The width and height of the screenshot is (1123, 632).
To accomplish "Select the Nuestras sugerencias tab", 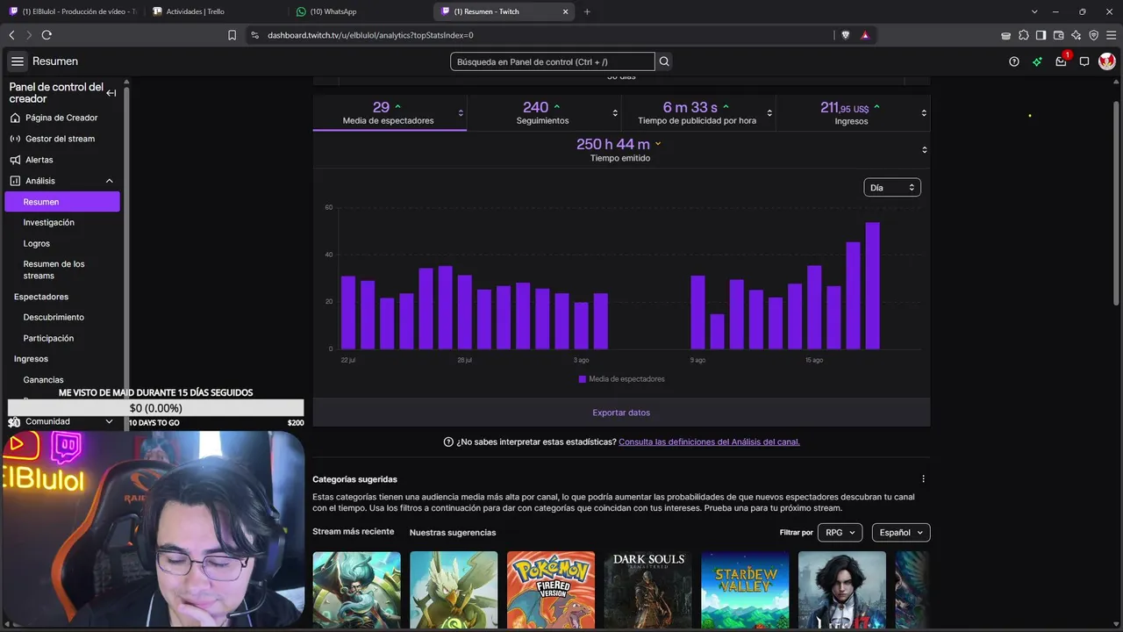I will click(x=453, y=533).
